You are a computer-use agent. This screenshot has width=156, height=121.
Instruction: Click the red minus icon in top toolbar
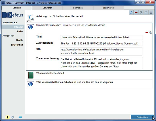[x=136, y=13]
